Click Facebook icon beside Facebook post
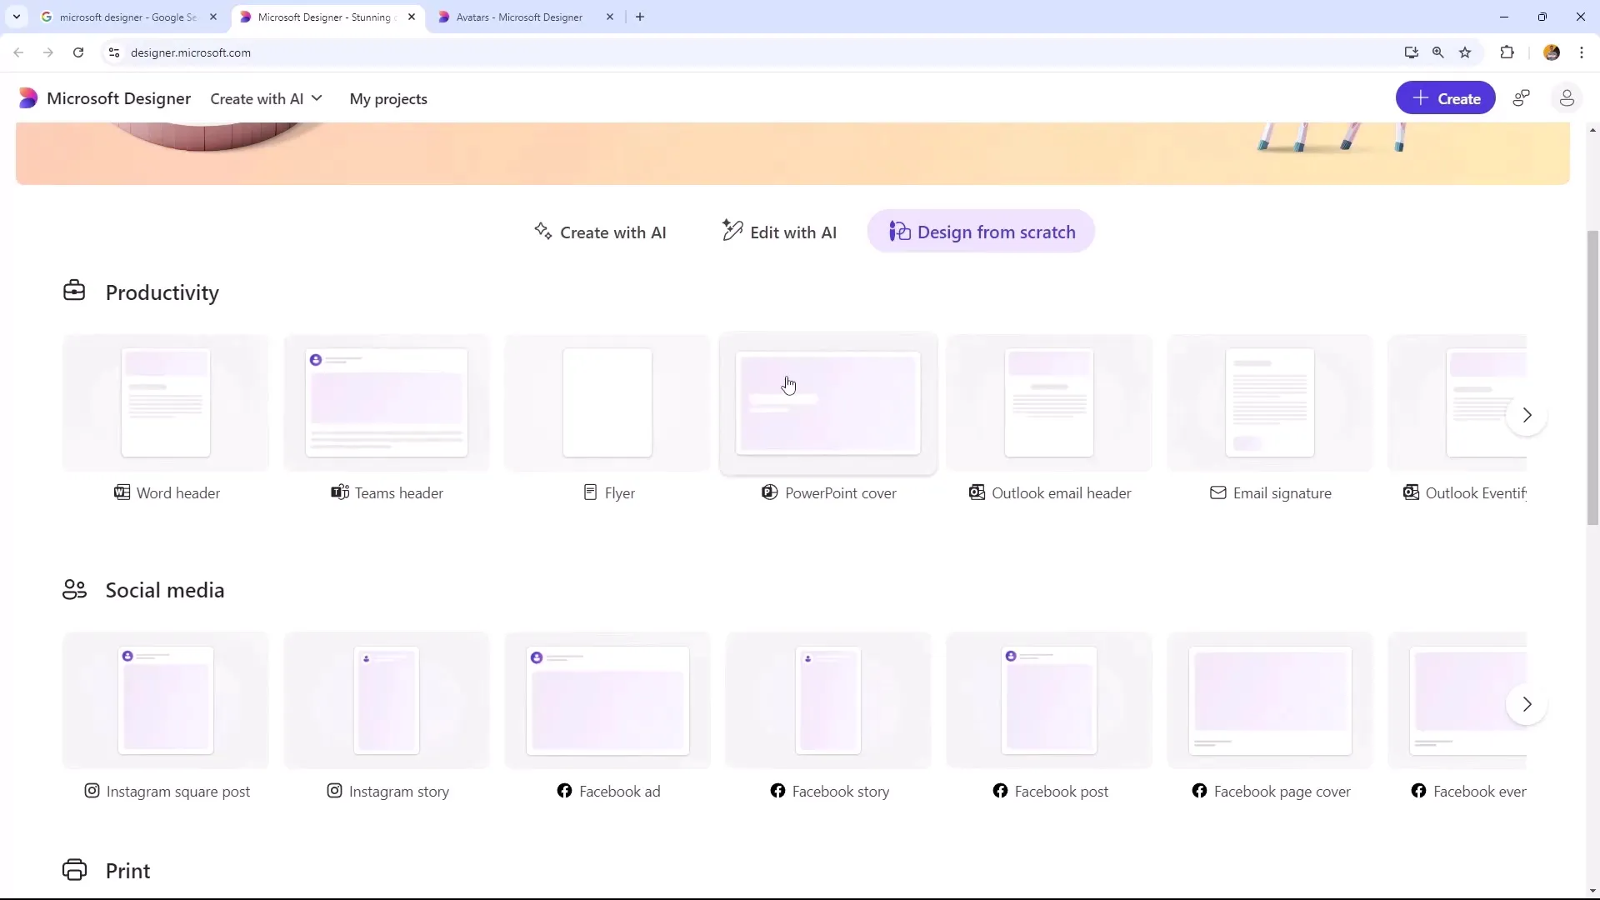1600x900 pixels. (1000, 791)
